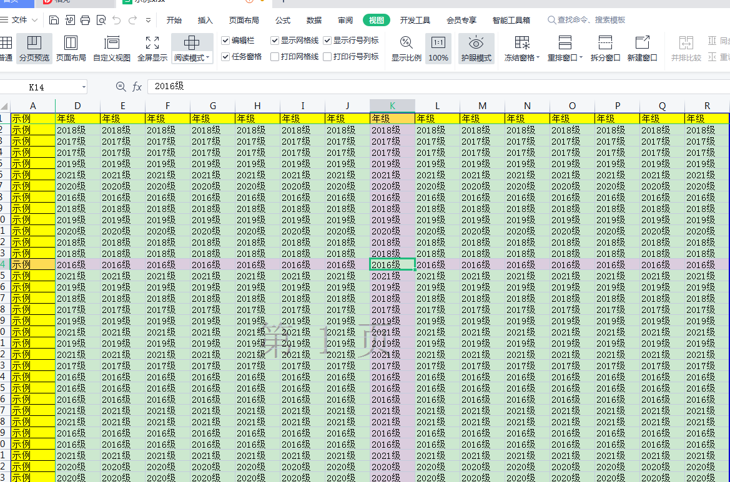Screen dimensions: 730x482
Task: Click the fx insert function icon
Action: (x=137, y=87)
